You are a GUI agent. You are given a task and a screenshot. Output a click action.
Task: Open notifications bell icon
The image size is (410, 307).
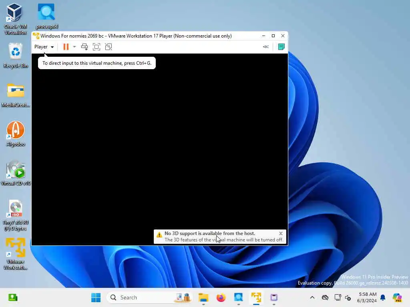383,297
